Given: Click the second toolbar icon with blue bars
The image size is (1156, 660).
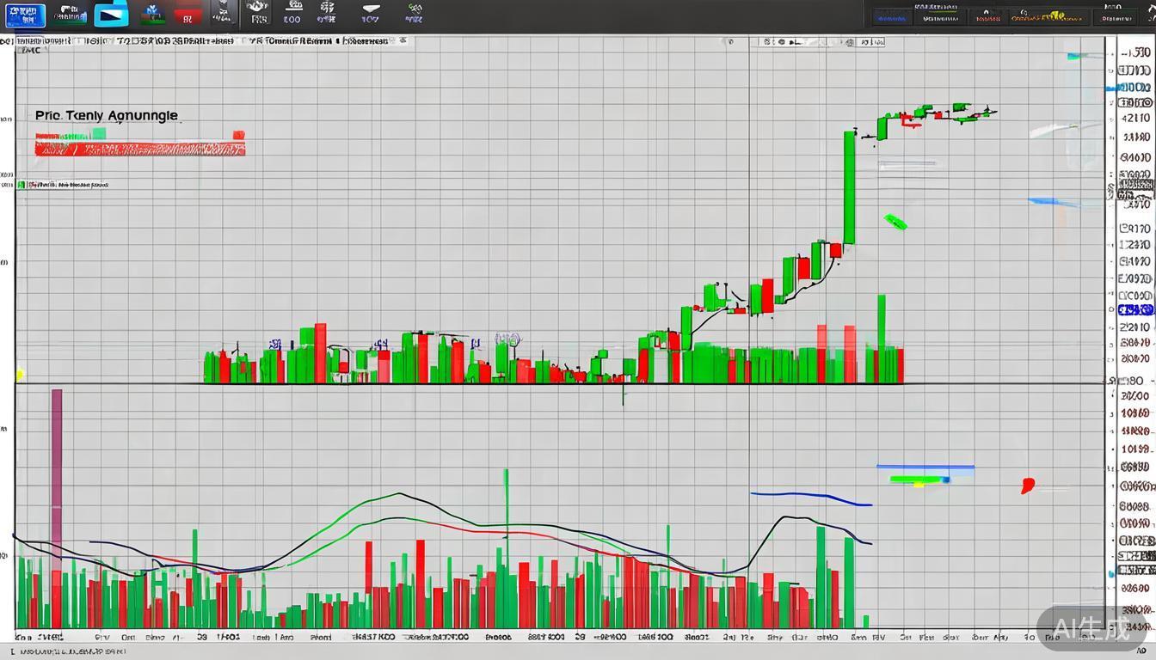Looking at the screenshot, I should tap(69, 15).
